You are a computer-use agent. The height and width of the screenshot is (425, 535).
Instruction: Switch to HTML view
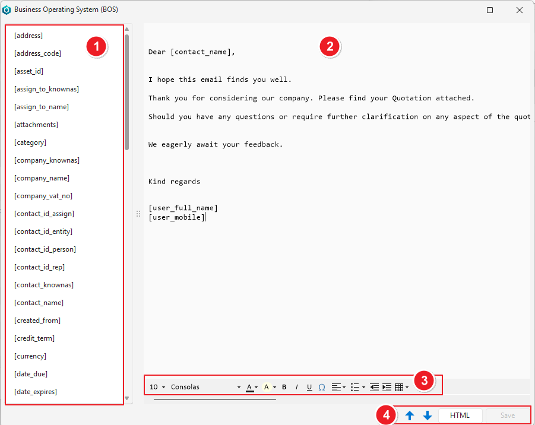click(460, 416)
